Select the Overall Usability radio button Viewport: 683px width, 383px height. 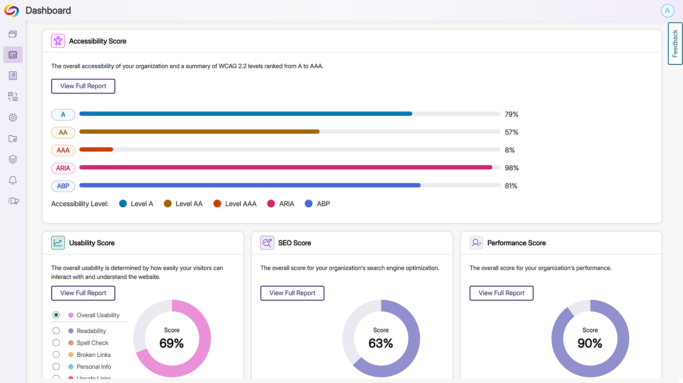[57, 315]
